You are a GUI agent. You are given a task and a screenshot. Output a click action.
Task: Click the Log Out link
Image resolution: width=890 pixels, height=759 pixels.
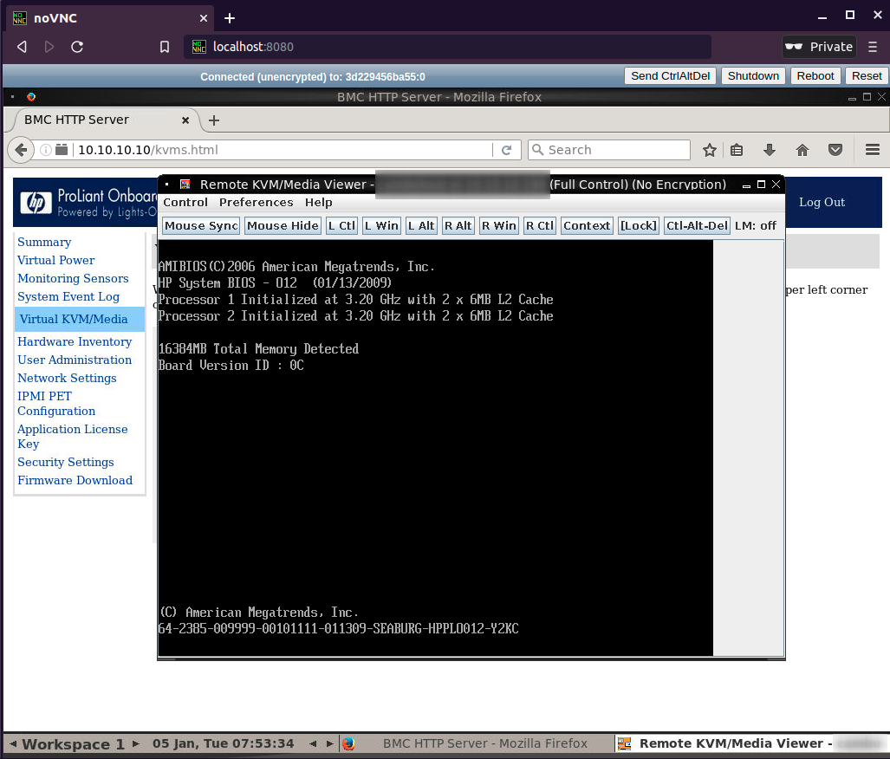pos(822,202)
